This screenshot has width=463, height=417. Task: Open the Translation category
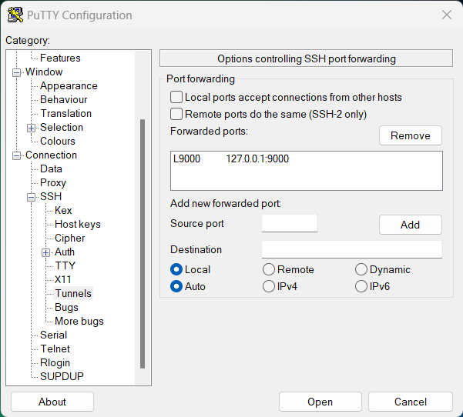65,113
